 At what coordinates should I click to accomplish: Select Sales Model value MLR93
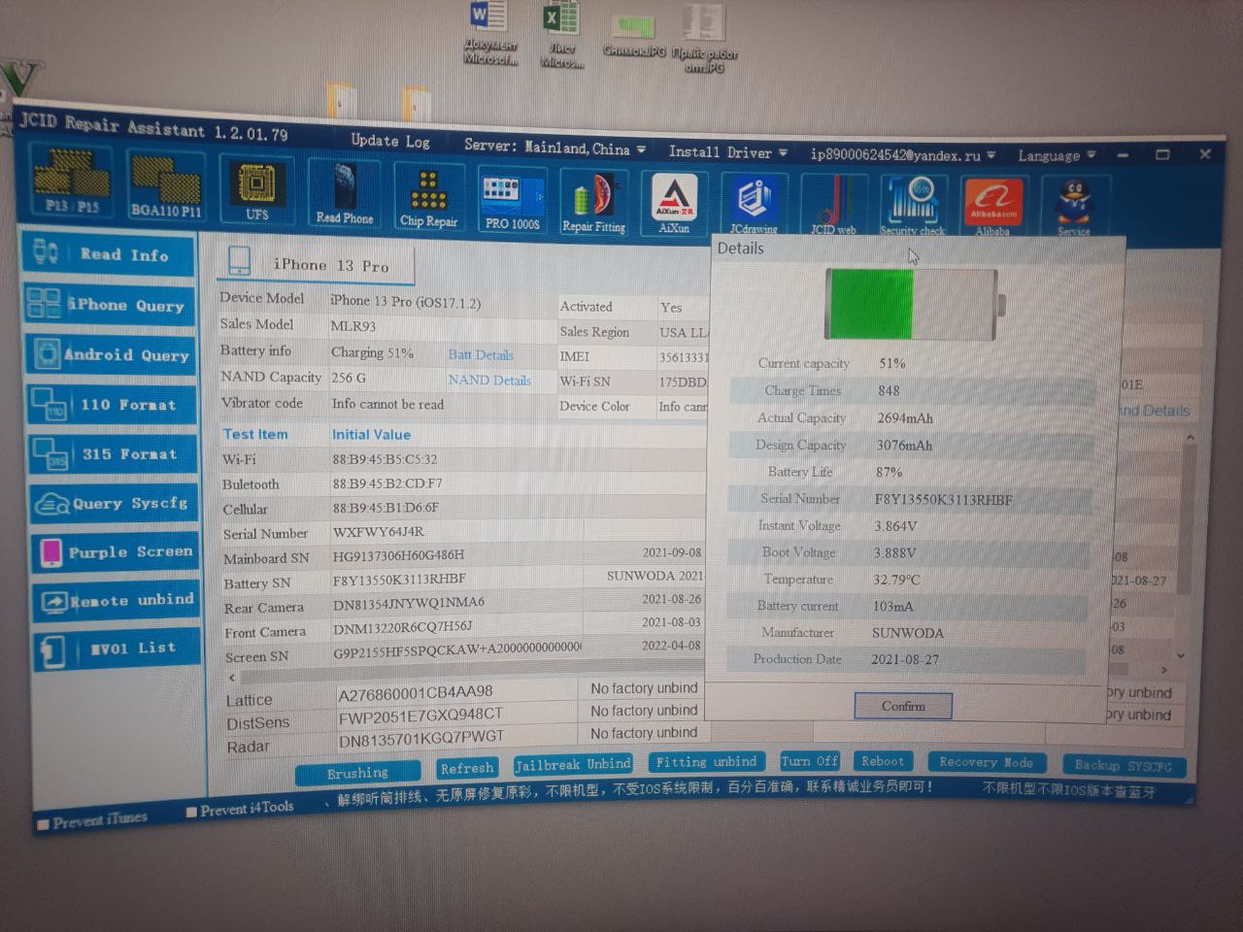coord(353,326)
